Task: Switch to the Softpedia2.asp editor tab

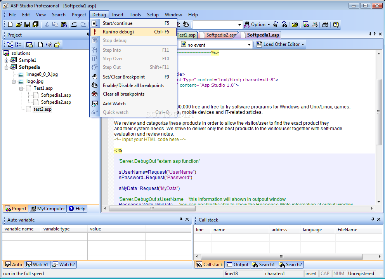Action: [219, 35]
